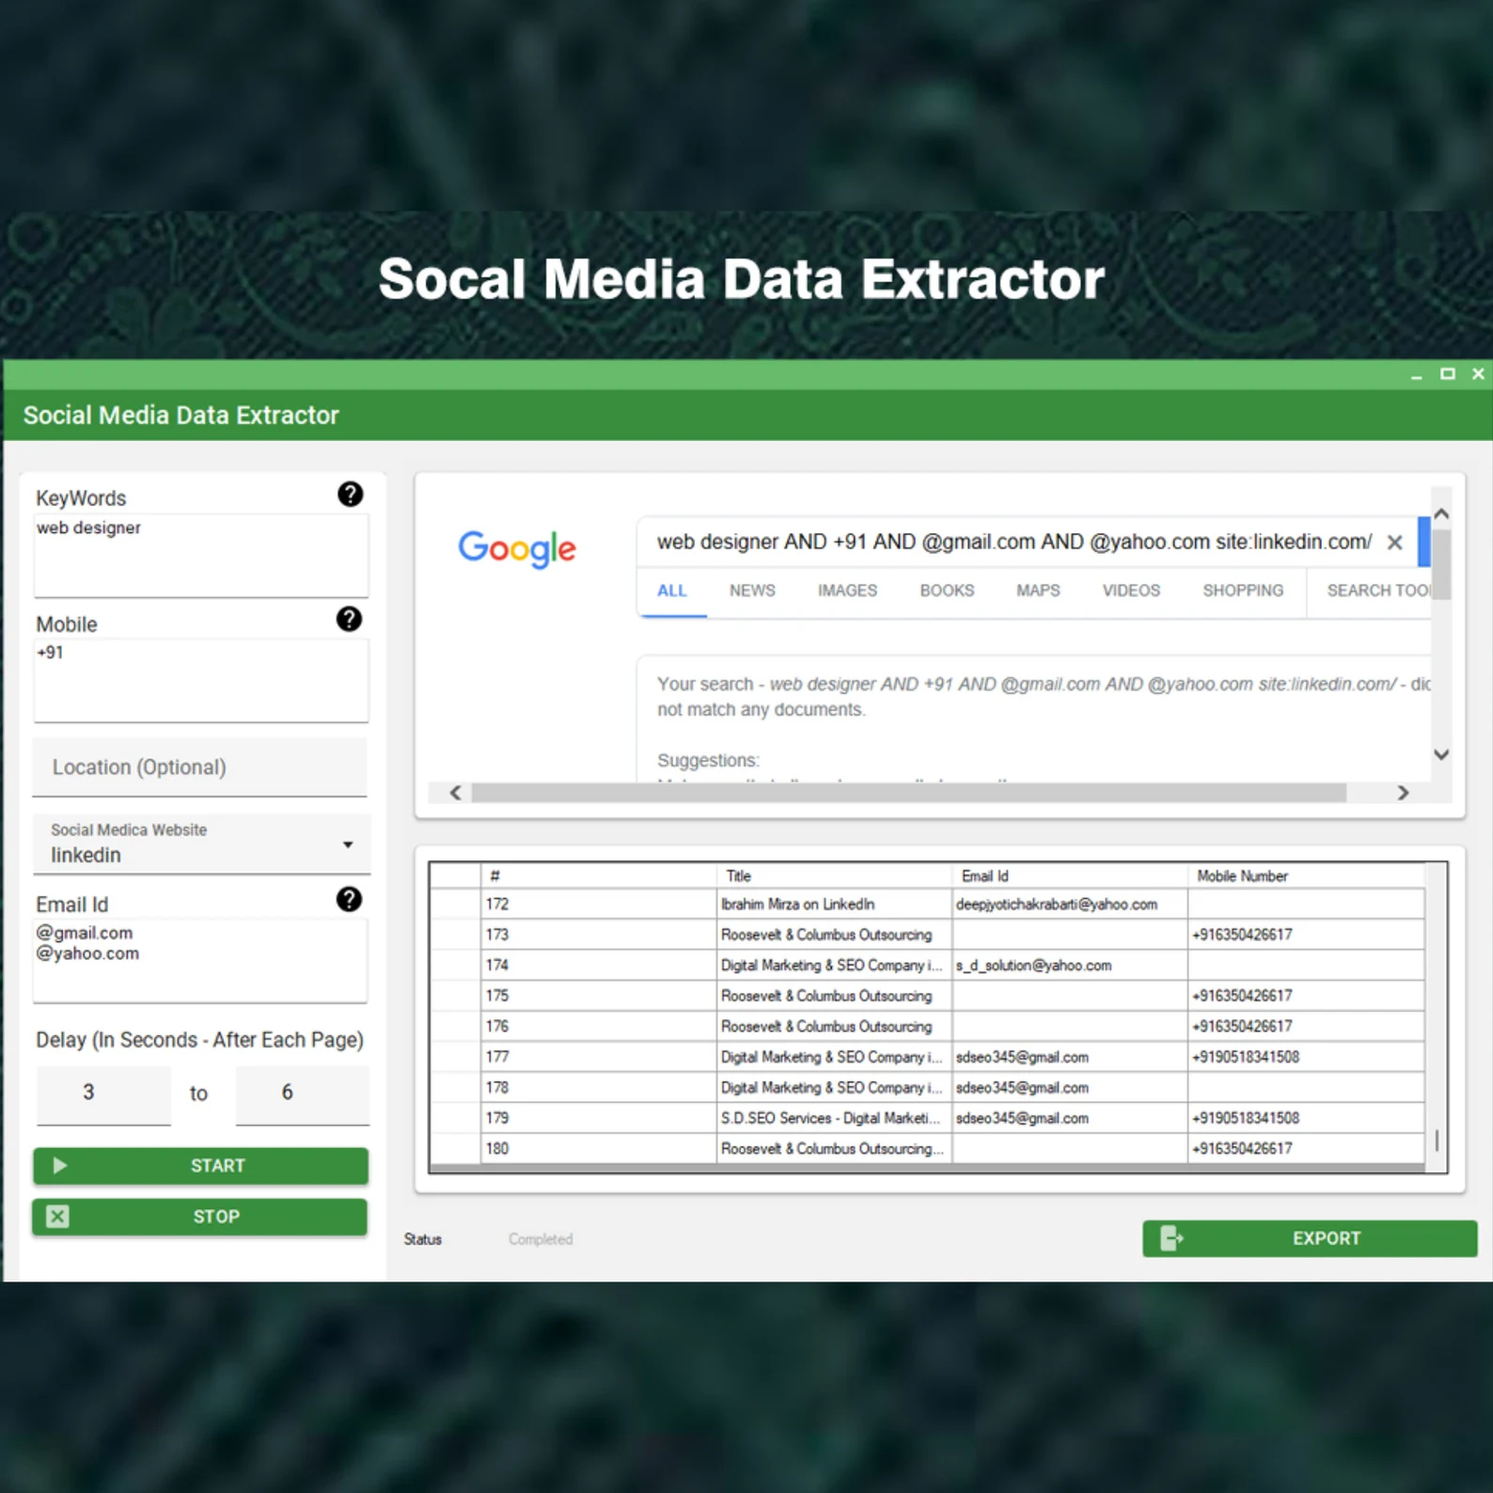1493x1493 pixels.
Task: Switch to the SHOPPING search tab
Action: (1243, 590)
